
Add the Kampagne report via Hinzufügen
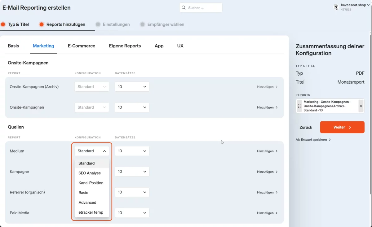coord(267,172)
